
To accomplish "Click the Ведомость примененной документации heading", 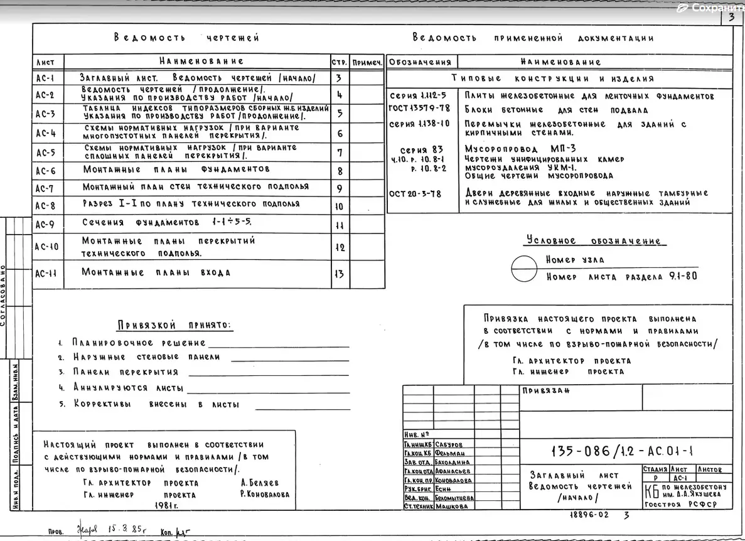I will point(533,38).
